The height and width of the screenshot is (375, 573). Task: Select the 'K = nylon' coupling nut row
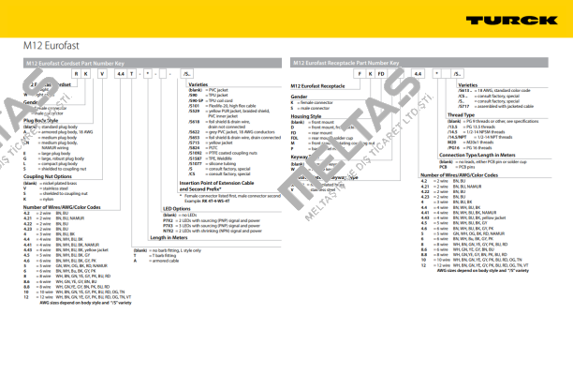tap(38, 200)
